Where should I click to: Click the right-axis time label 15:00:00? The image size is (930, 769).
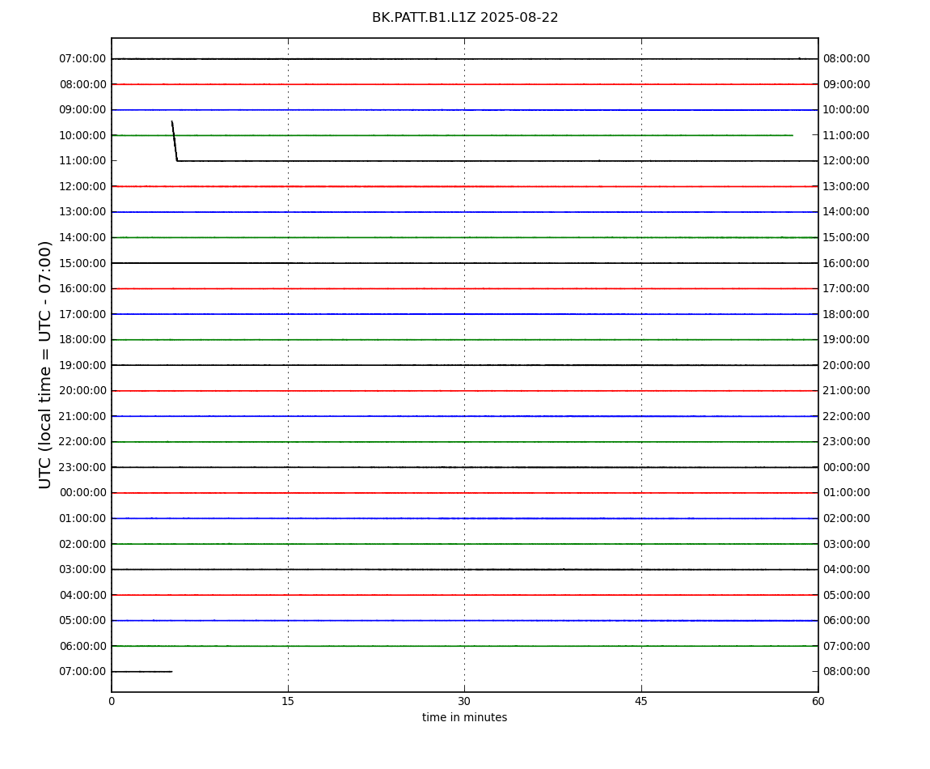(847, 237)
